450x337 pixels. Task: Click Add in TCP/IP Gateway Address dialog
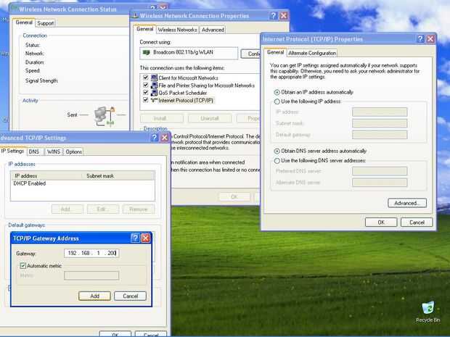[94, 296]
